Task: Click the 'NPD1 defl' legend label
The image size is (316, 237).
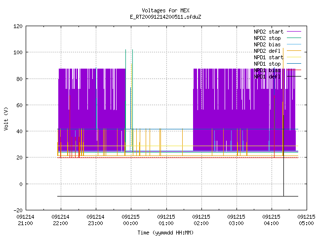Action: point(267,77)
